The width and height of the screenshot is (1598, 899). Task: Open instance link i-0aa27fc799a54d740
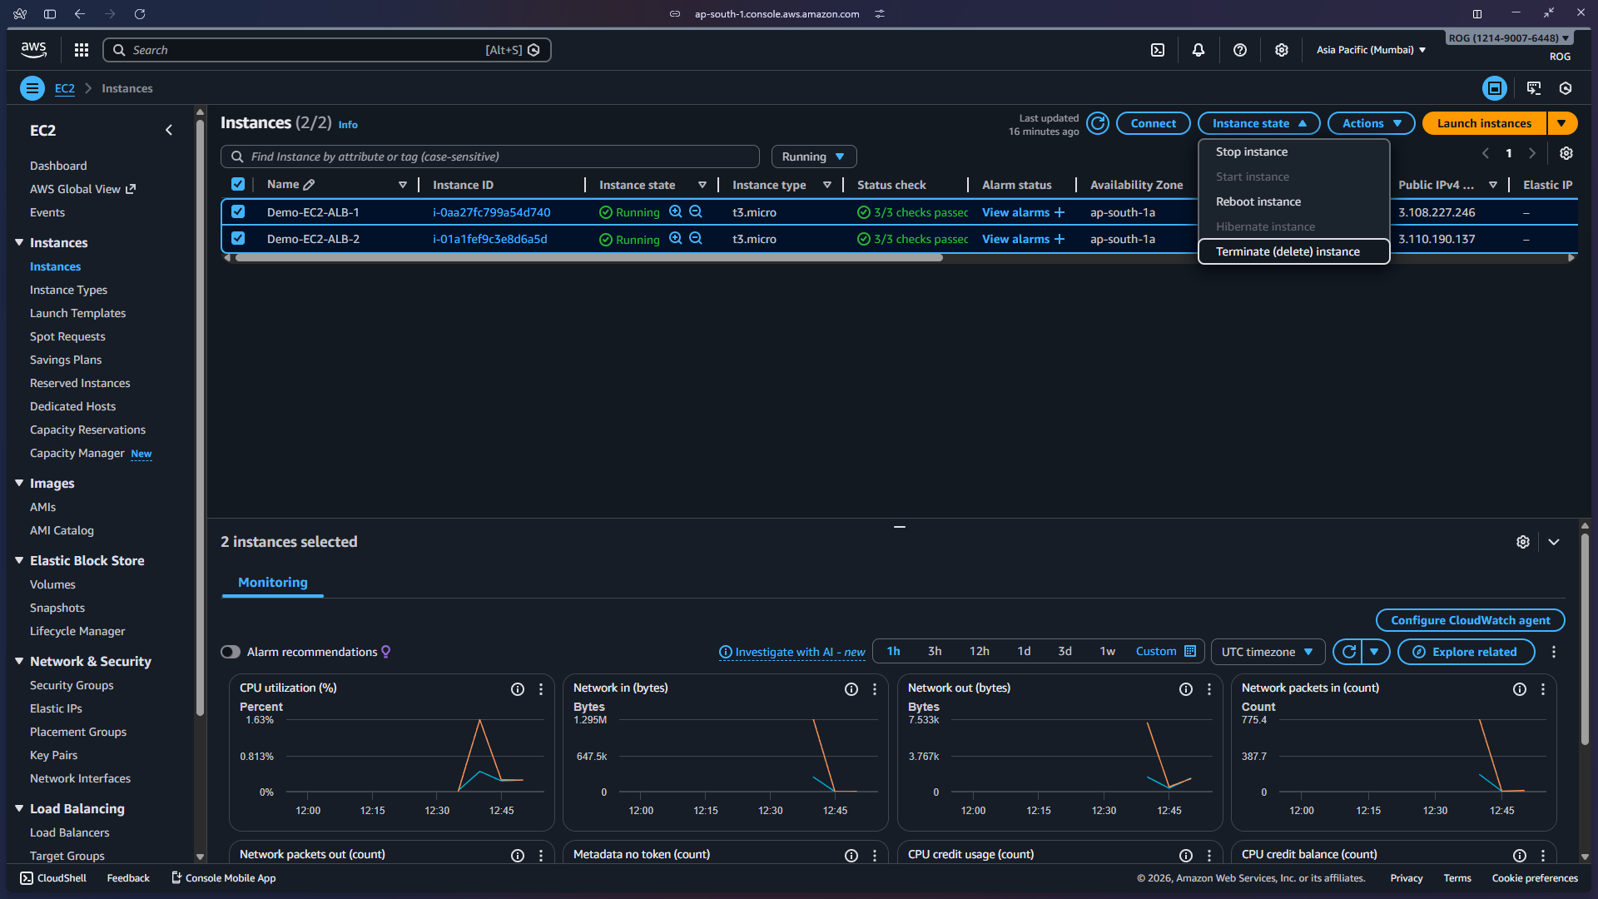[490, 212]
